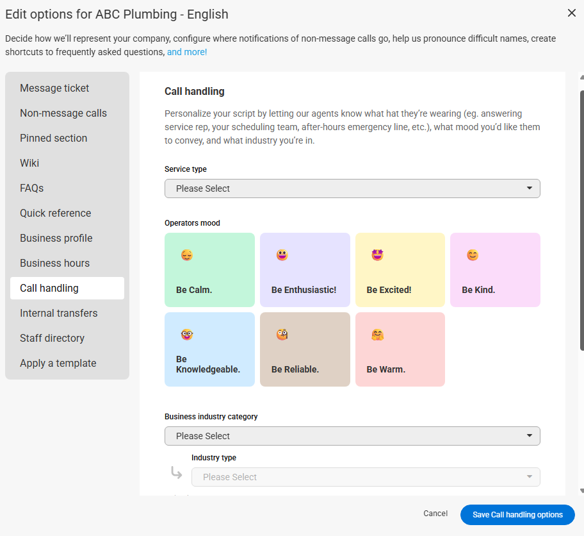The width and height of the screenshot is (584, 536).
Task: Select the Be Calm mood card
Action: pyautogui.click(x=209, y=270)
